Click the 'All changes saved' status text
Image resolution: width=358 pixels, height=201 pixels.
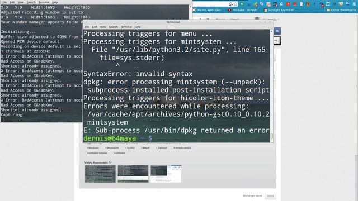pyautogui.click(x=252, y=195)
